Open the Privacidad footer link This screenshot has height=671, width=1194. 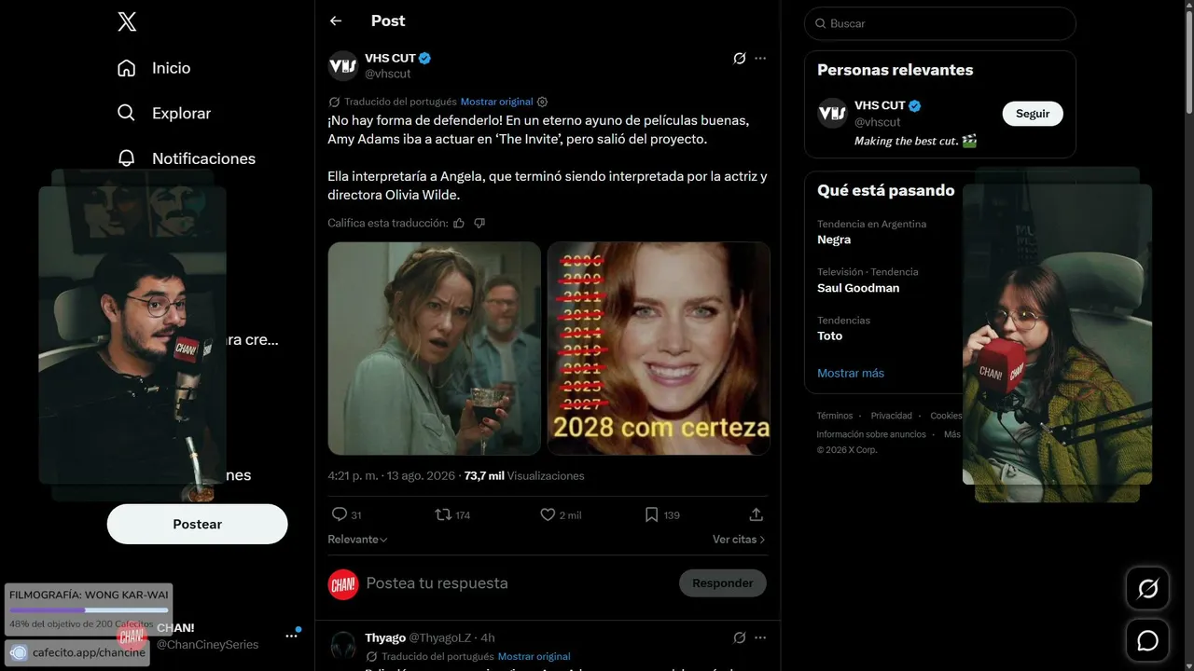coord(892,416)
